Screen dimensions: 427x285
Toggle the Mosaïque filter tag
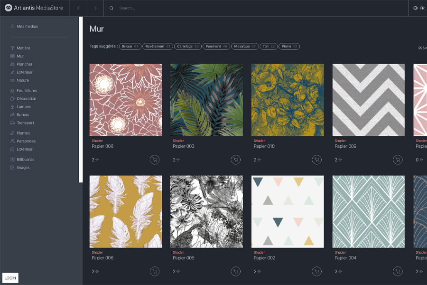point(244,46)
